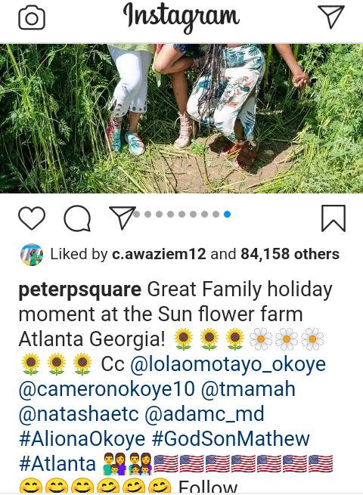Open @lolaomotayo_okoye mention
The height and width of the screenshot is (495, 363).
pos(228,364)
